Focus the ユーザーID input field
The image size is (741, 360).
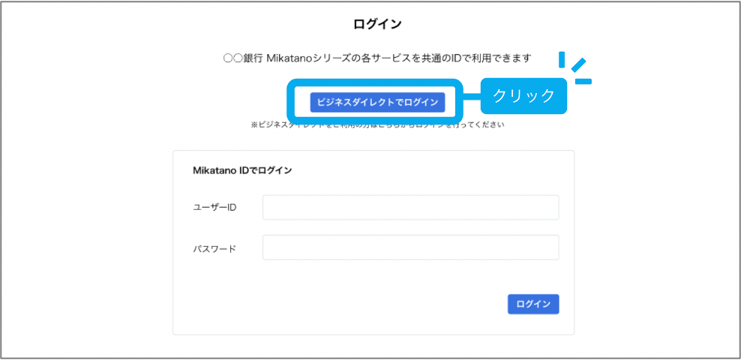411,208
